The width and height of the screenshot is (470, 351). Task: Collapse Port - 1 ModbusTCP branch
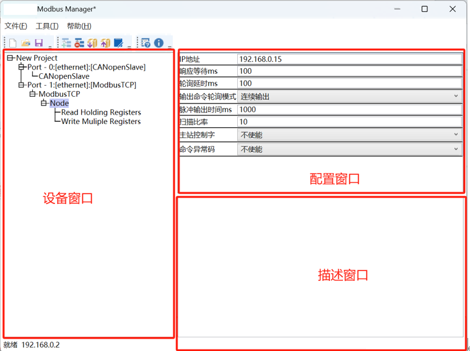coord(21,85)
